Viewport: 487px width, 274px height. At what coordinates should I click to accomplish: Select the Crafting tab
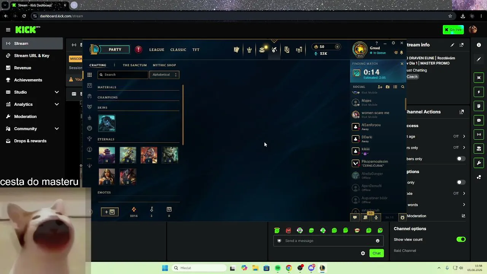(98, 65)
